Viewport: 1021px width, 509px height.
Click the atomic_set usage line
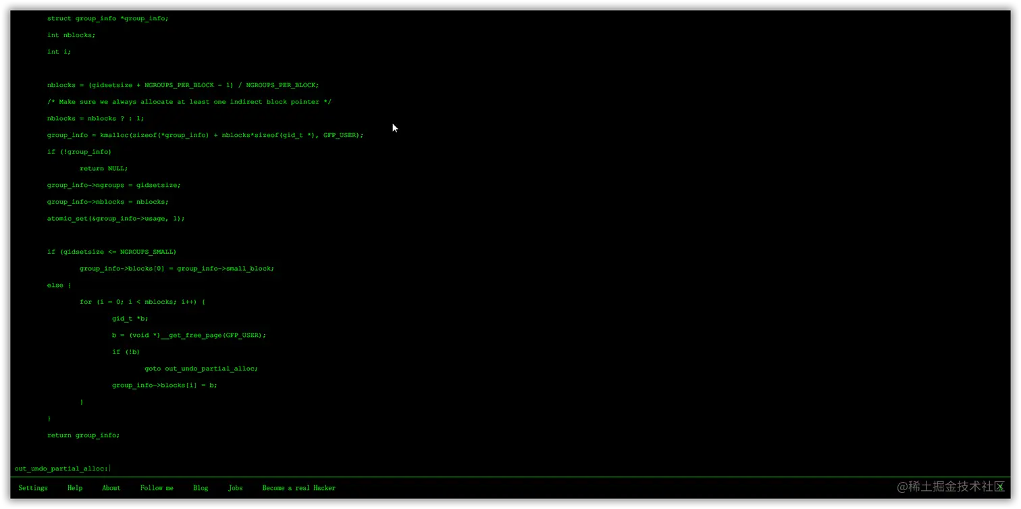[x=115, y=219]
